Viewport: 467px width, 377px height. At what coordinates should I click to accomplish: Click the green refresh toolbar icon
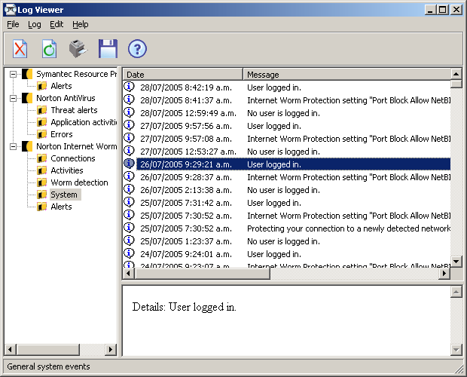(x=49, y=49)
